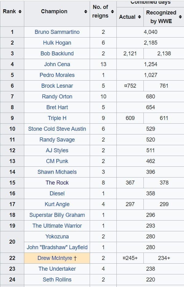
Task: Visit Stone Cold Steve Austin's page
Action: [57, 129]
